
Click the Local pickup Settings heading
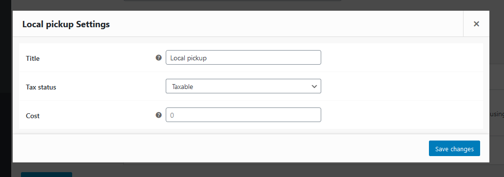pos(66,24)
